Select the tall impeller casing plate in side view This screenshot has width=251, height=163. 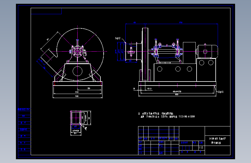click(x=145, y=54)
